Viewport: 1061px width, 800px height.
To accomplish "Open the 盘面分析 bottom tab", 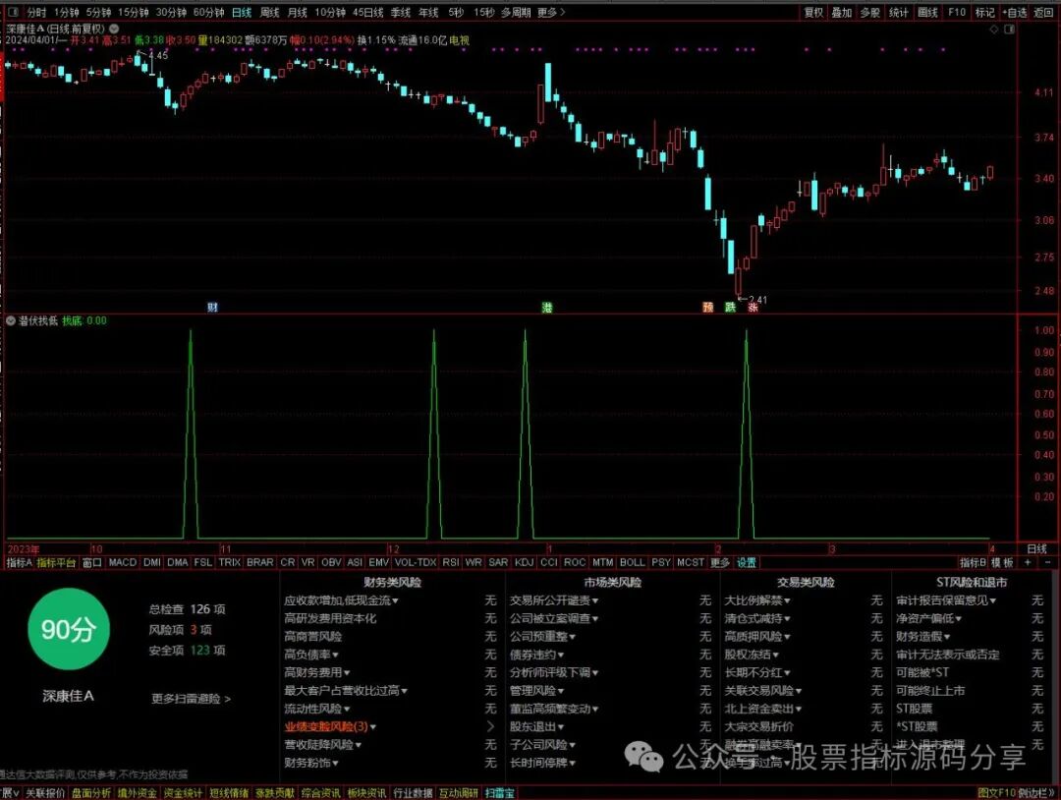I will tap(91, 792).
